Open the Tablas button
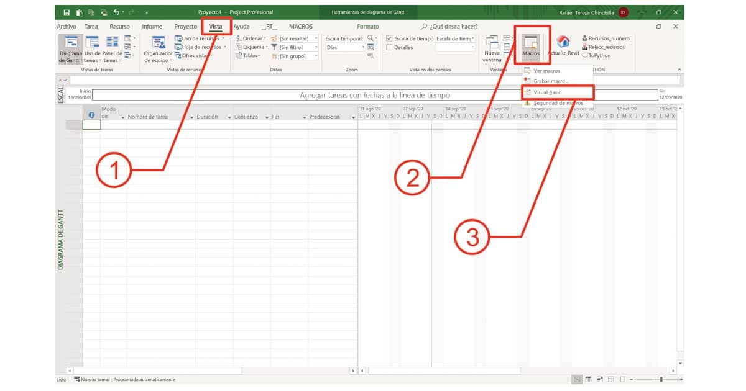This screenshot has height=391, width=746. (248, 56)
